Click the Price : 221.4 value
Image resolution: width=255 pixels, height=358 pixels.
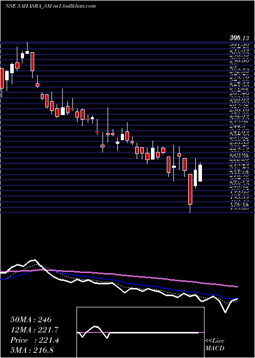35,340
